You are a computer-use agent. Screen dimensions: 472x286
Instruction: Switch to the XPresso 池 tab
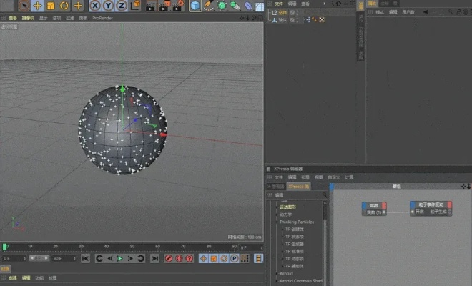[x=299, y=186]
